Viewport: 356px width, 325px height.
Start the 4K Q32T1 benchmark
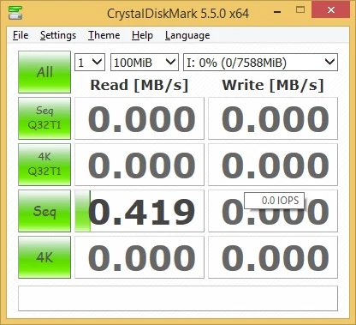(x=44, y=165)
